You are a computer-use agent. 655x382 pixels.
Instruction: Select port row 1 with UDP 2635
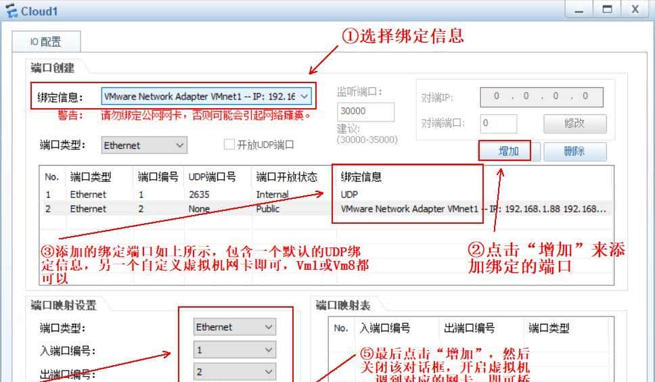coord(326,195)
